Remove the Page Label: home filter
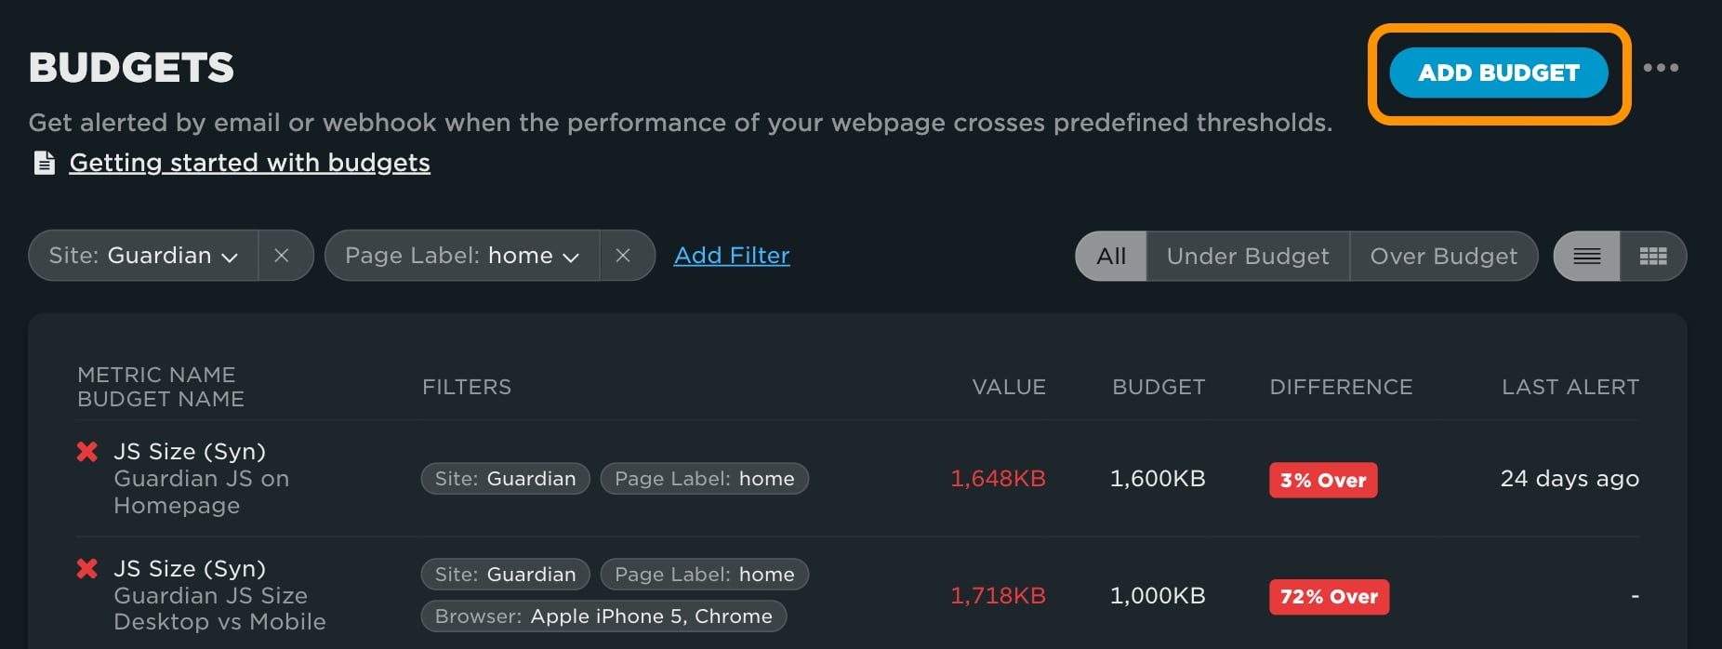The image size is (1722, 649). (623, 256)
